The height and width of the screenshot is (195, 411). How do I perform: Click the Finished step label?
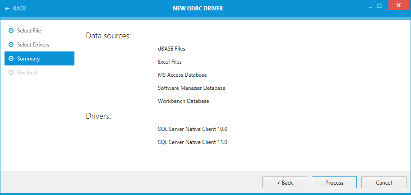pyautogui.click(x=27, y=73)
